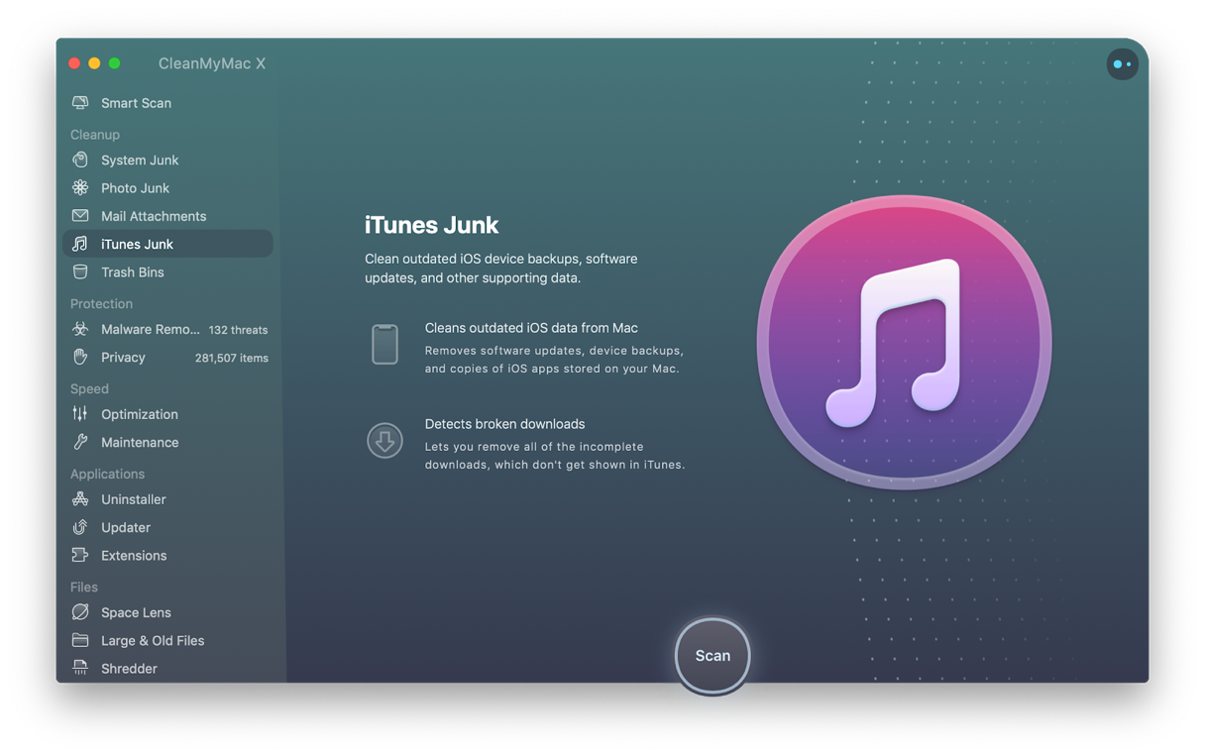Click the Updater refresh icon

point(80,527)
